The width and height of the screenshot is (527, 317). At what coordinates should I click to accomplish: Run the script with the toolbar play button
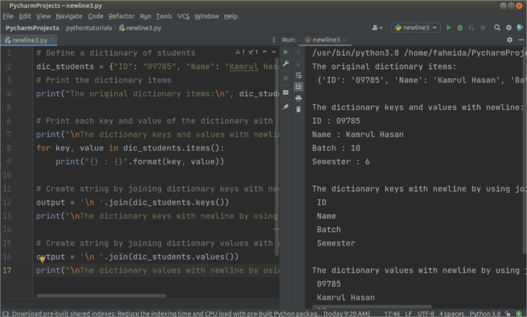449,27
